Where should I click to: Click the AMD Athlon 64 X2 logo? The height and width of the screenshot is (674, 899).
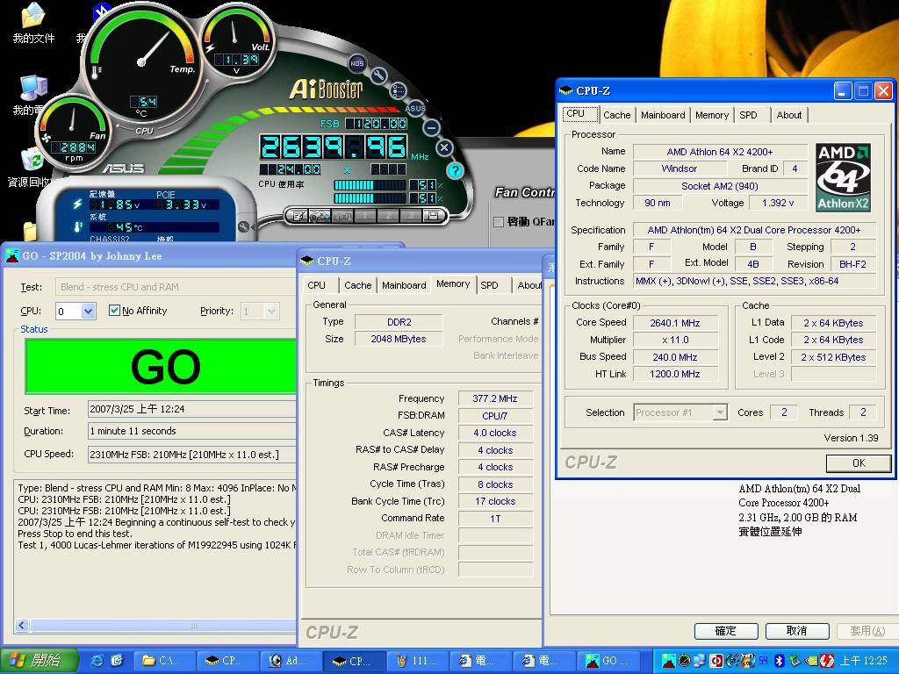[x=843, y=177]
